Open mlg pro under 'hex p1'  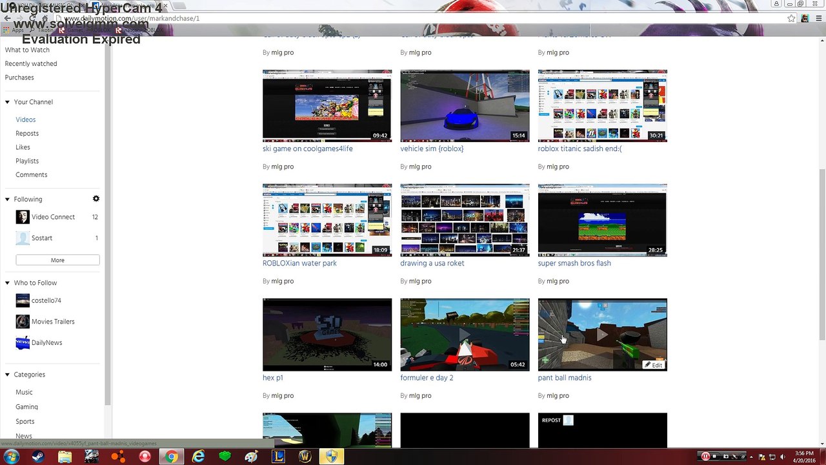coord(283,396)
